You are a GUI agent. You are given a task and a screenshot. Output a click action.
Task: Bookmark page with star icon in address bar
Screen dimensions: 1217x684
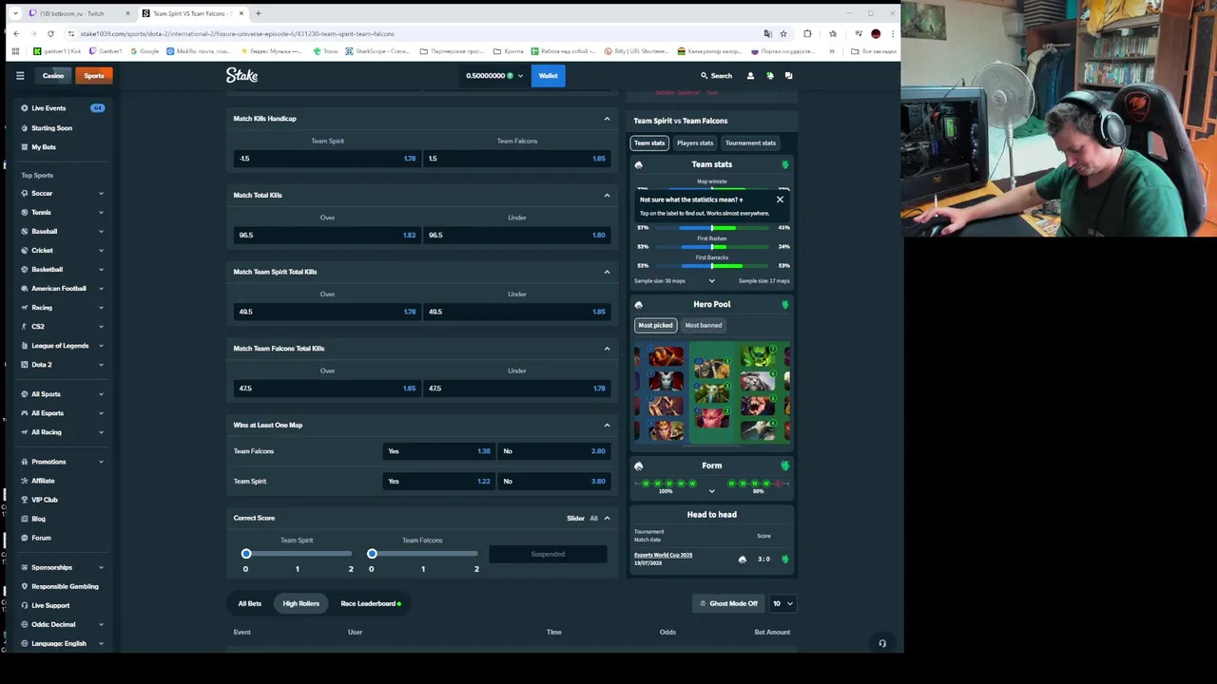(783, 33)
